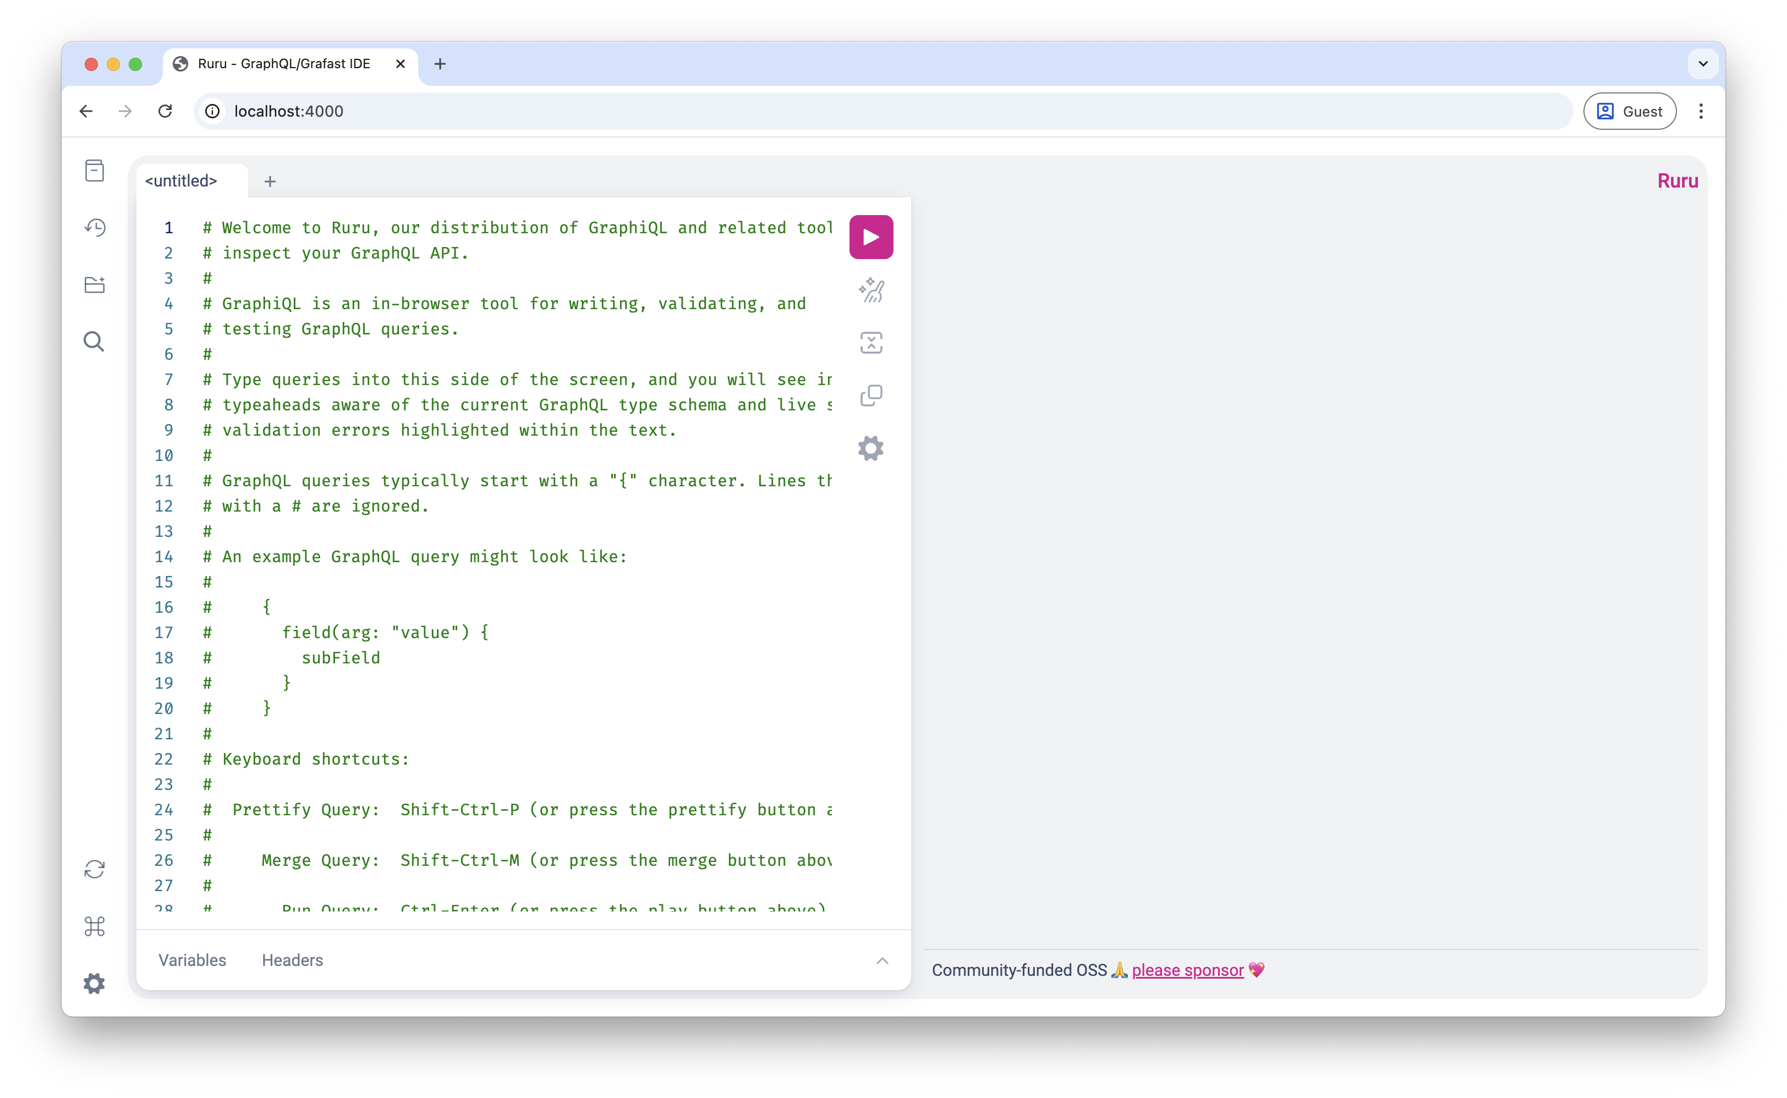Open the please sponsor link
This screenshot has height=1098, width=1787.
point(1187,970)
